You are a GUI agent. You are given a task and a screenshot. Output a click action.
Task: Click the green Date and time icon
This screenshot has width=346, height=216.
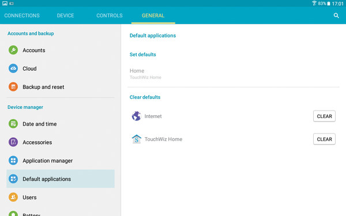(13, 124)
